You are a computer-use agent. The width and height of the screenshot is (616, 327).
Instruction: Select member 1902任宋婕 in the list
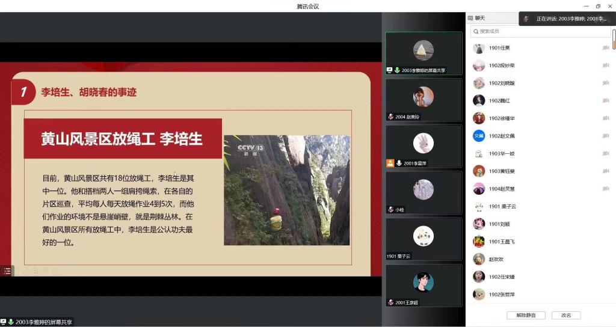(502, 277)
